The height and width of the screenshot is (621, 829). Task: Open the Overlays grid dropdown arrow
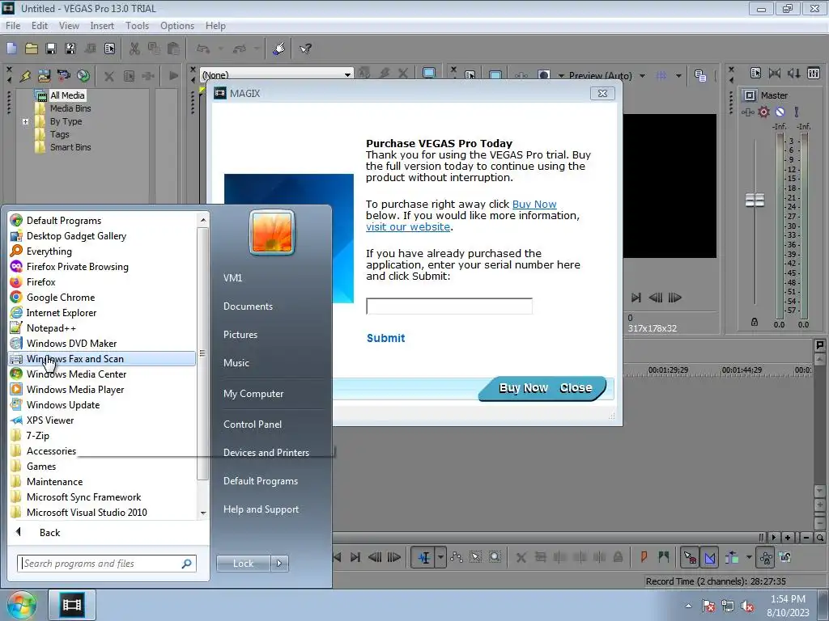(678, 76)
